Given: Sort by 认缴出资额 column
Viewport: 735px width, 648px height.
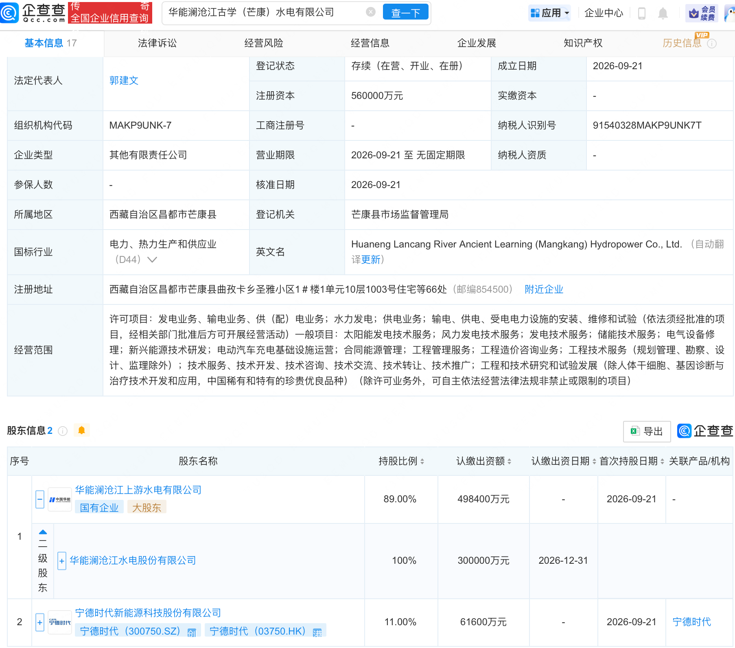Looking at the screenshot, I should (483, 461).
